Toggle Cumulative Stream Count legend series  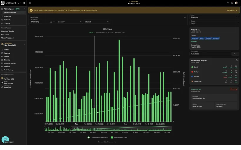coord(98,137)
